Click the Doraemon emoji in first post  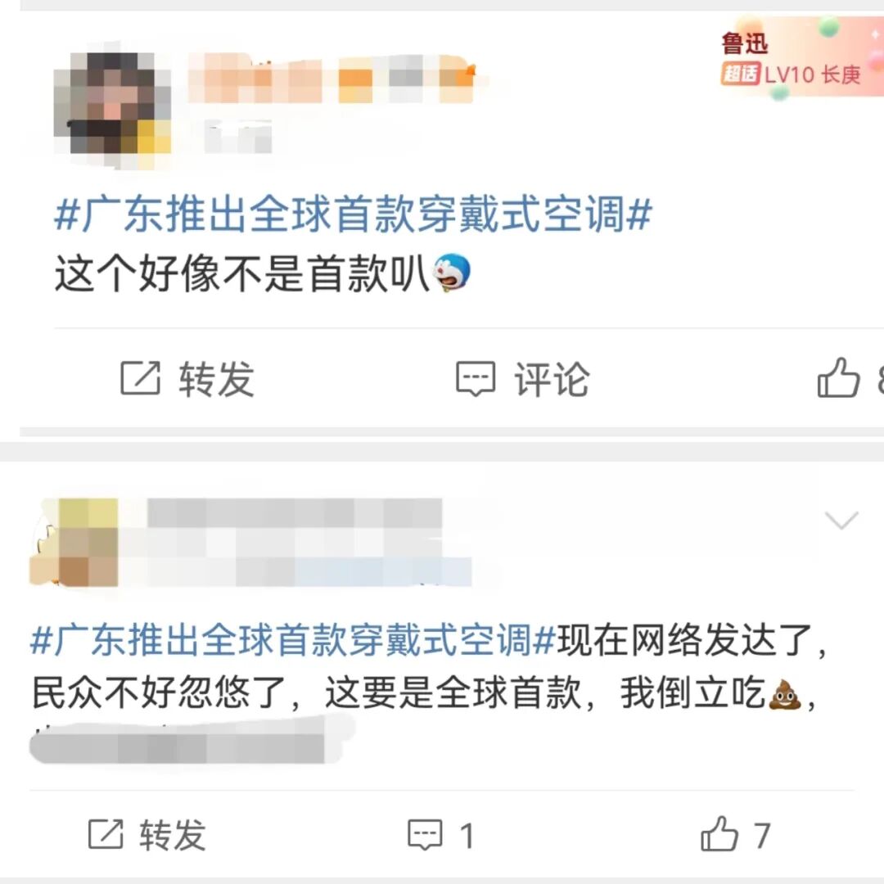tap(451, 273)
